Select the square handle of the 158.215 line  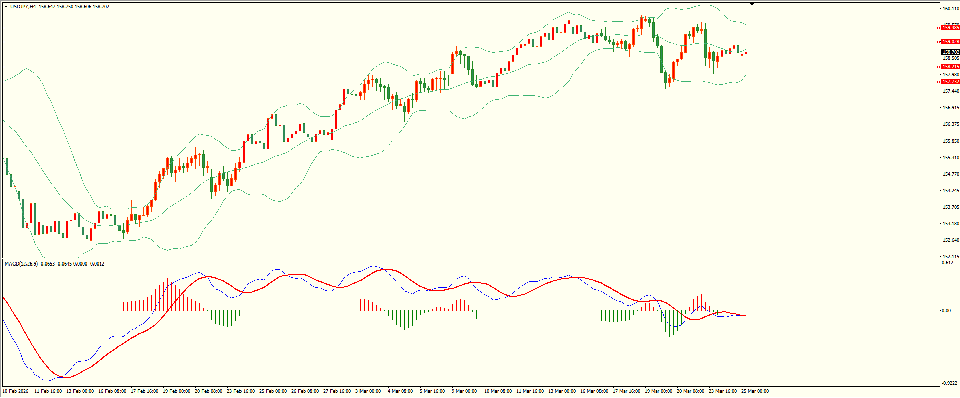point(4,67)
